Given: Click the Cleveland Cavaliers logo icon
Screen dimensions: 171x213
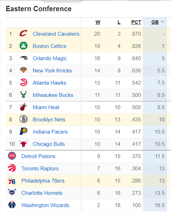Looking at the screenshot, I should pos(23,33).
